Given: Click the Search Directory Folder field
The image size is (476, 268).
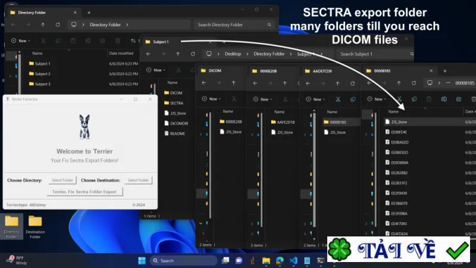Looking at the screenshot, I should coord(234,24).
